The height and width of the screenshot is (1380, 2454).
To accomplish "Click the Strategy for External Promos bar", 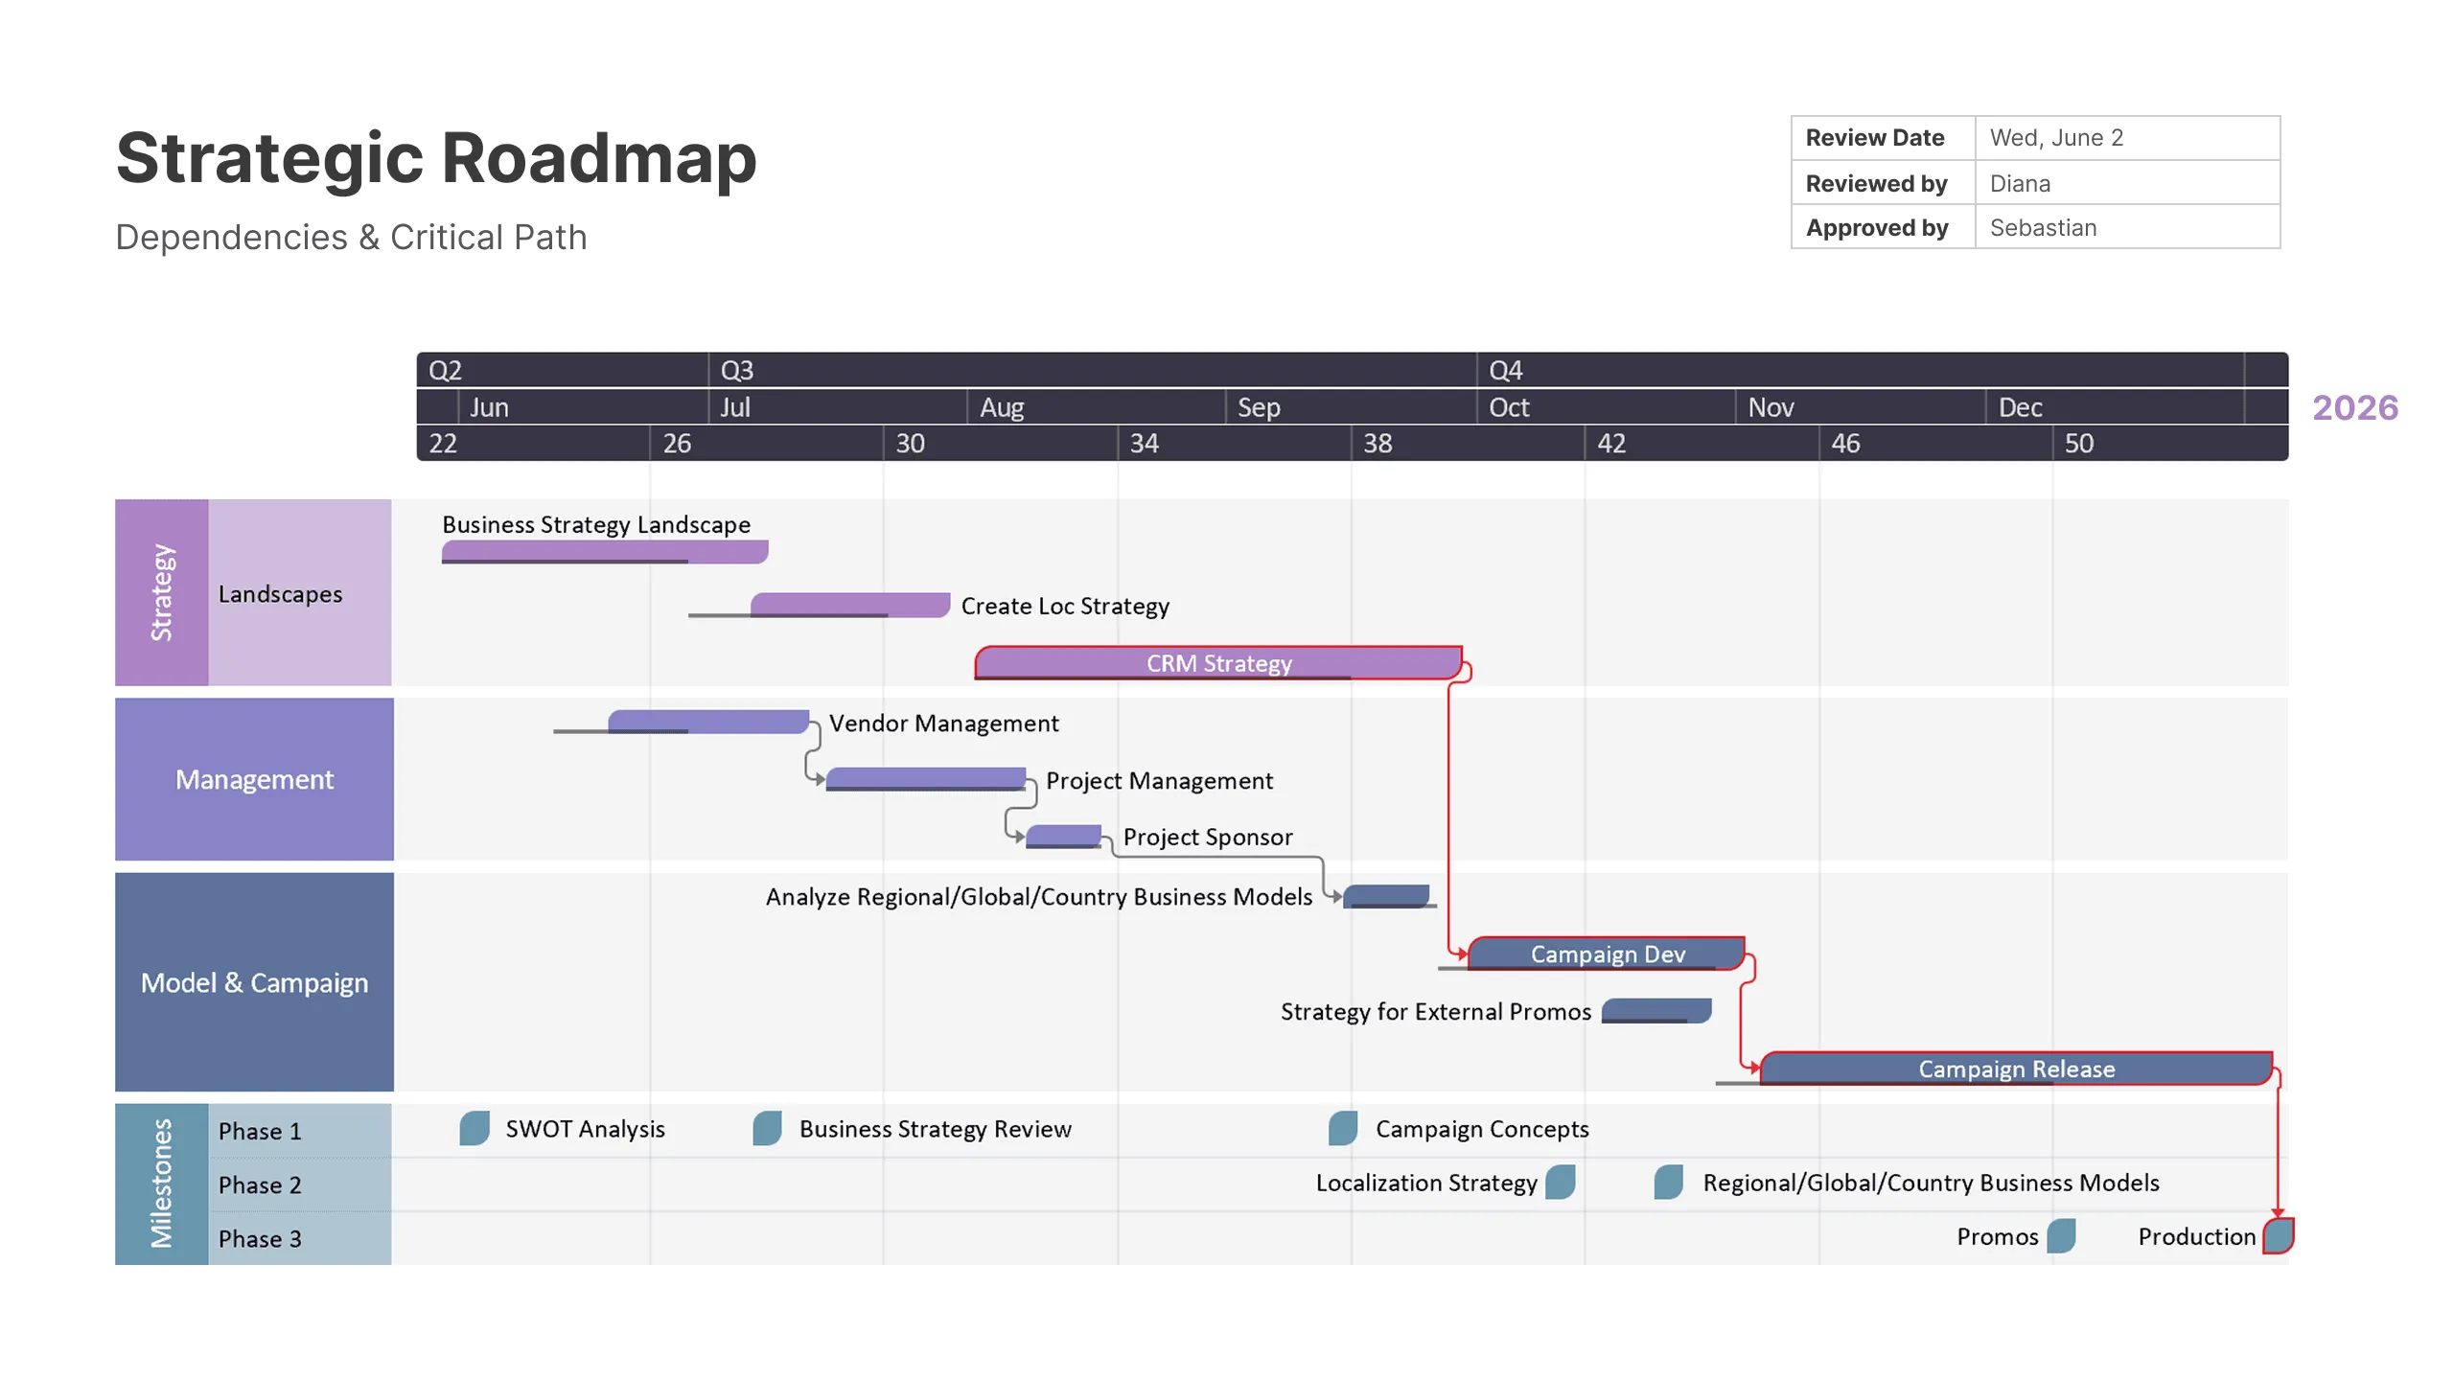I will pyautogui.click(x=1655, y=1010).
